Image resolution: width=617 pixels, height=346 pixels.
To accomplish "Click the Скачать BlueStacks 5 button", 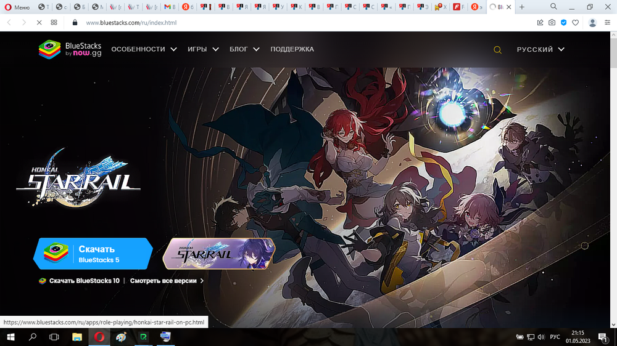I will coord(93,254).
